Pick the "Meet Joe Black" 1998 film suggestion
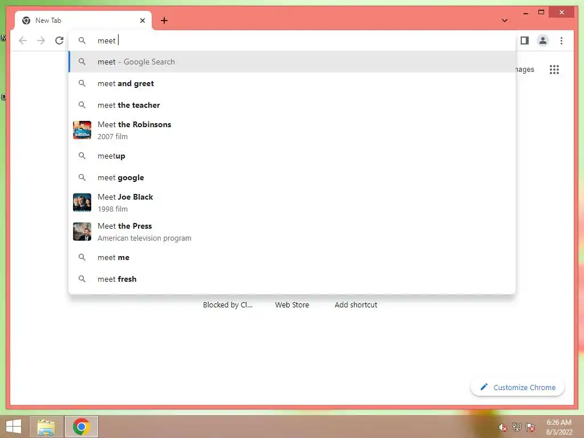 tap(292, 202)
